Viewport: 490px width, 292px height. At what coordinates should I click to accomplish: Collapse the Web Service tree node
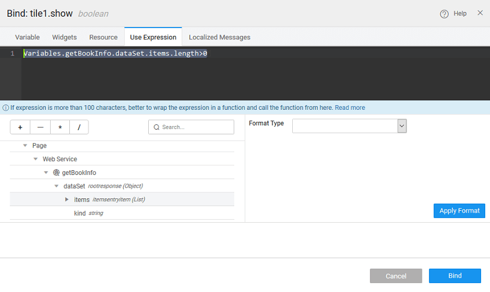click(x=36, y=159)
